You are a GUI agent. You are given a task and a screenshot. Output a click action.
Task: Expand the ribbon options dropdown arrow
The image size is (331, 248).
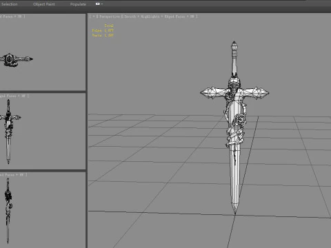(102, 4)
